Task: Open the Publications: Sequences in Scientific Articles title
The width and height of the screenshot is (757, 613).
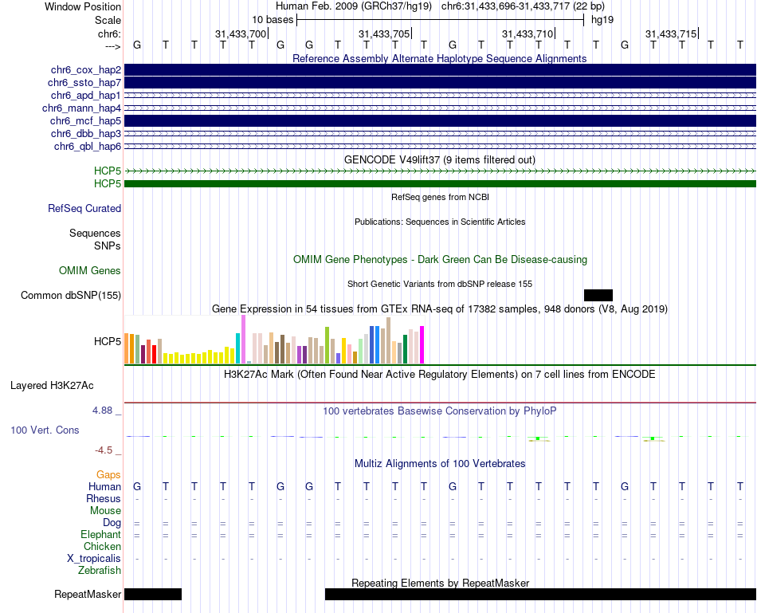Action: click(440, 222)
